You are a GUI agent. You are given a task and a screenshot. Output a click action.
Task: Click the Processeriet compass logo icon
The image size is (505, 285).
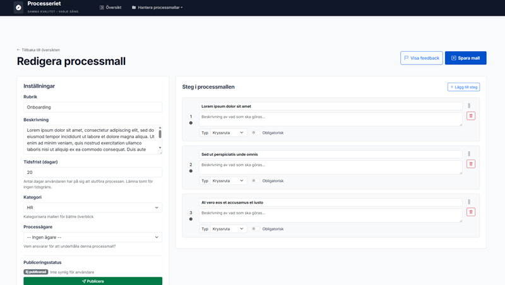pyautogui.click(x=18, y=8)
